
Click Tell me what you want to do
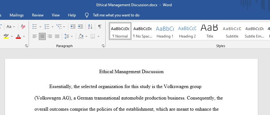(x=116, y=15)
